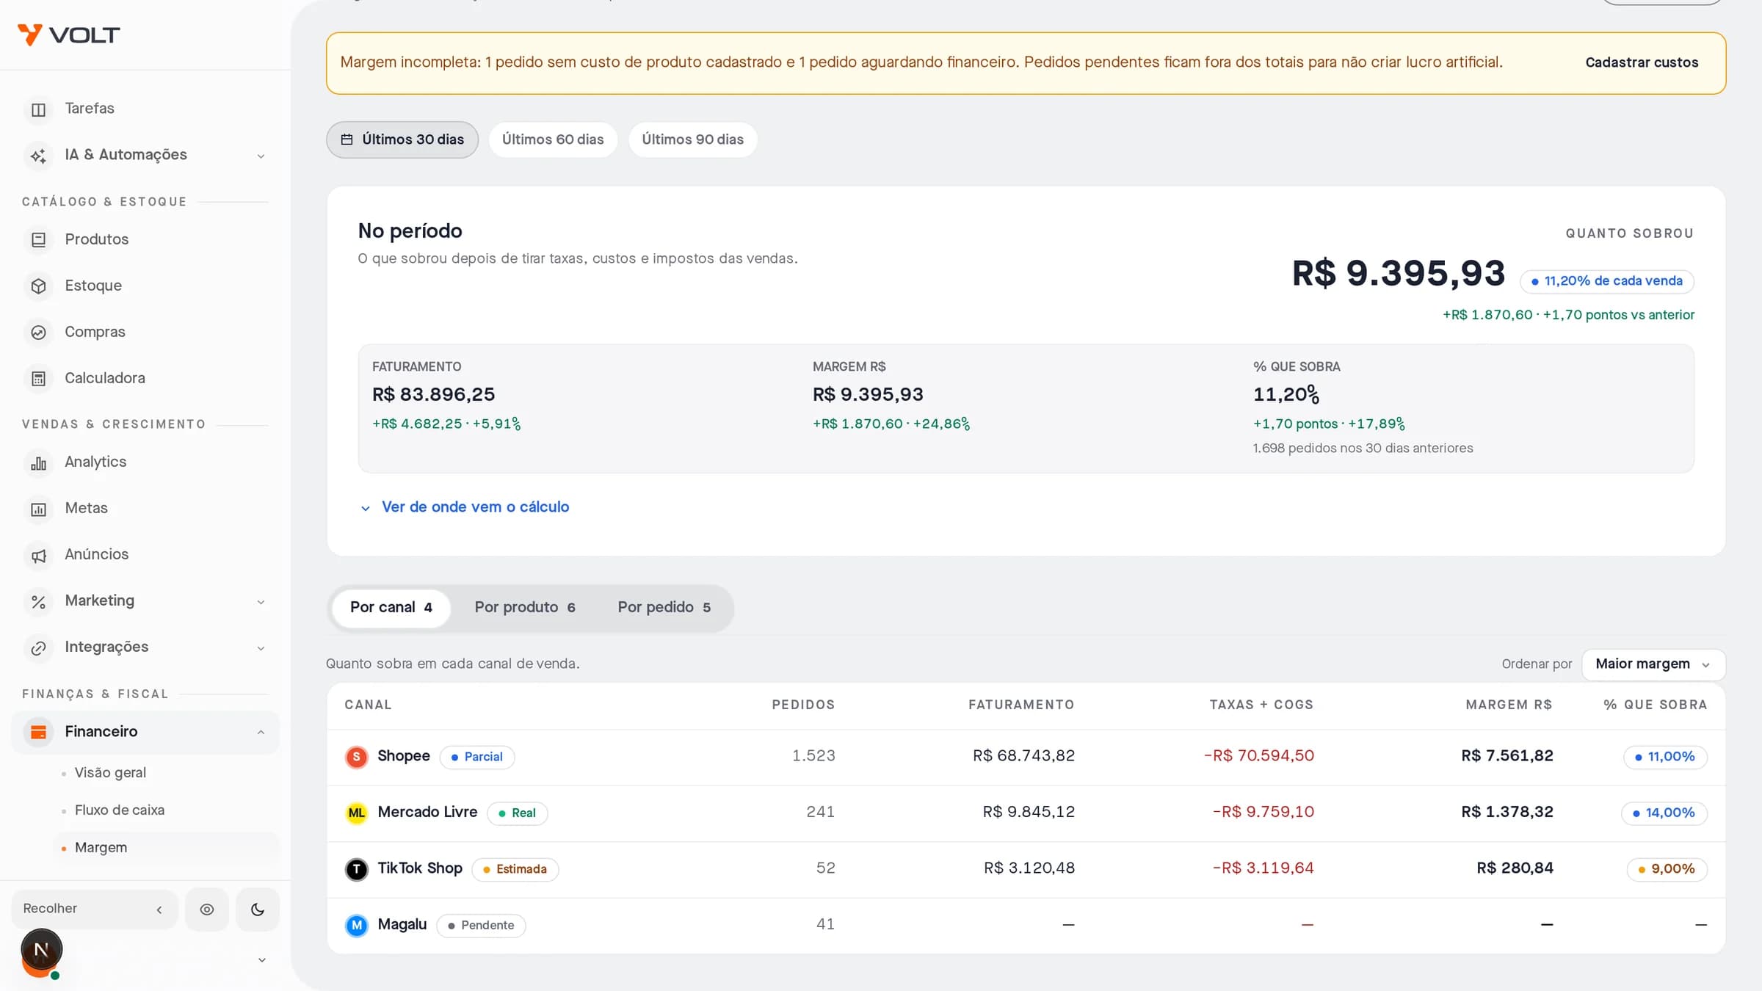Click the Pedidos column header
This screenshot has width=1762, height=991.
pos(803,705)
